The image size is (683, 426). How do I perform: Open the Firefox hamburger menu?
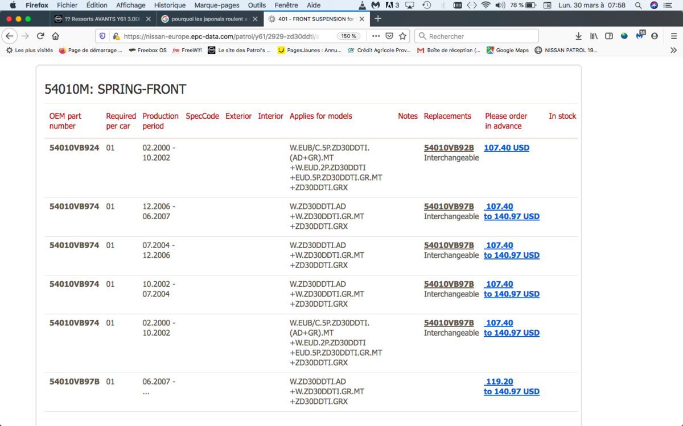[669, 36]
